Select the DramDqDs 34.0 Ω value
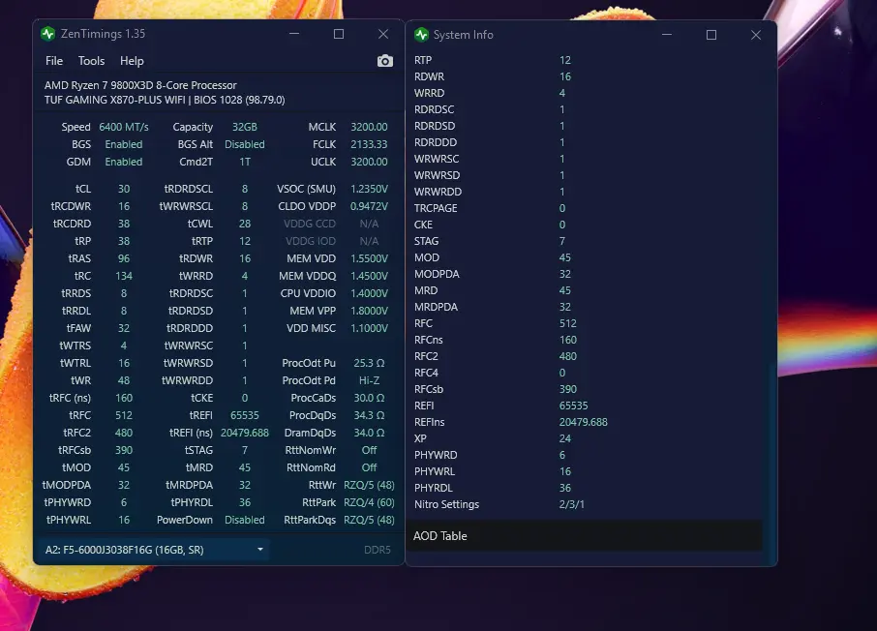 click(369, 433)
